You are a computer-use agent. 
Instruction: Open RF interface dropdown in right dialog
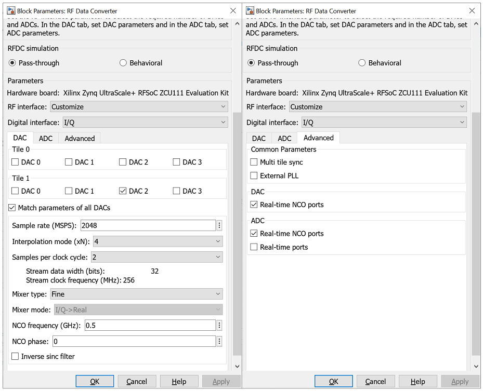[378, 106]
